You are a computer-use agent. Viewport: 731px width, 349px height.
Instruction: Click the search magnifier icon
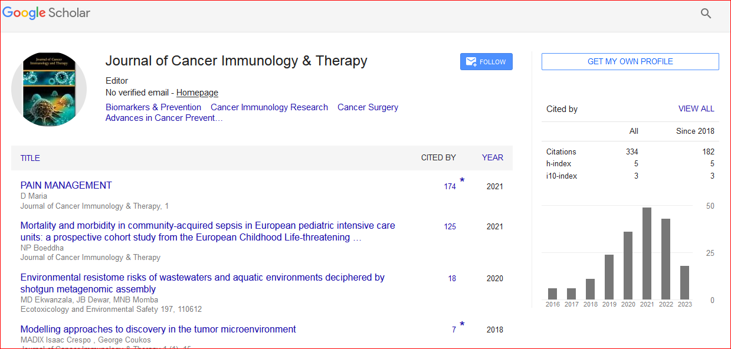click(706, 14)
